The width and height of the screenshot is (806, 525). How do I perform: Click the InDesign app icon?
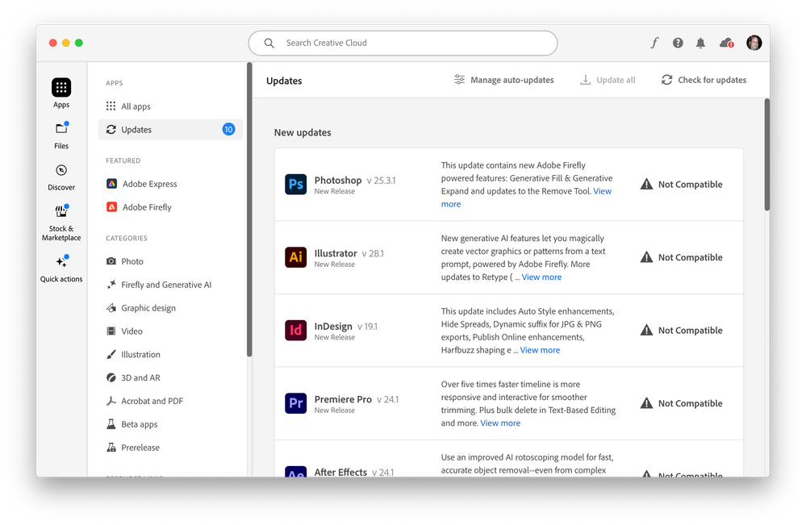[x=295, y=330]
